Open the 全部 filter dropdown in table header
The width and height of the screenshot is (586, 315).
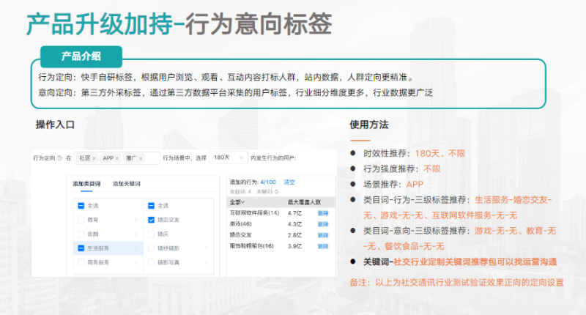point(237,202)
